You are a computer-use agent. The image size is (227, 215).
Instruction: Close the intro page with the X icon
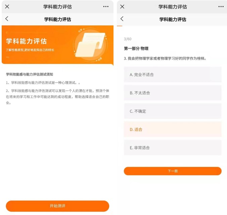point(7,7)
